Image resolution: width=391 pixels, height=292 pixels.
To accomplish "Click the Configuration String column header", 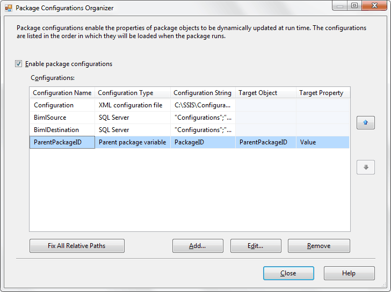I will pos(202,93).
